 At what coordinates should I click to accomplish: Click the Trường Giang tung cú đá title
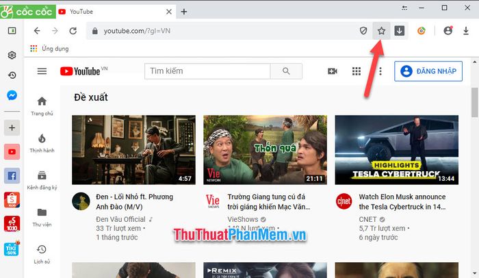[x=269, y=202]
